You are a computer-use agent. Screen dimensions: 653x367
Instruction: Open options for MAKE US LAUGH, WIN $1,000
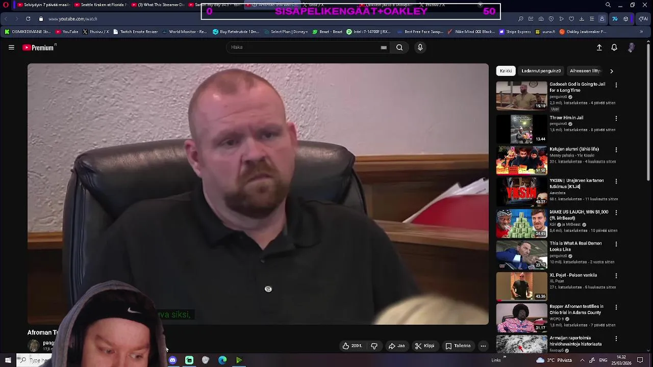(616, 213)
